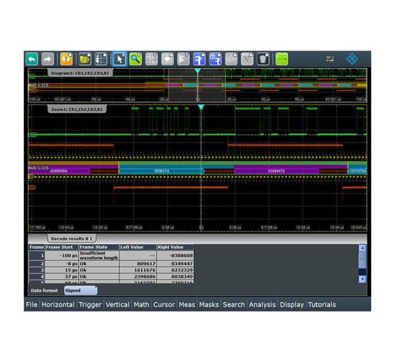The height and width of the screenshot is (361, 395).
Task: Open the Horizontal menu
Action: 58,305
